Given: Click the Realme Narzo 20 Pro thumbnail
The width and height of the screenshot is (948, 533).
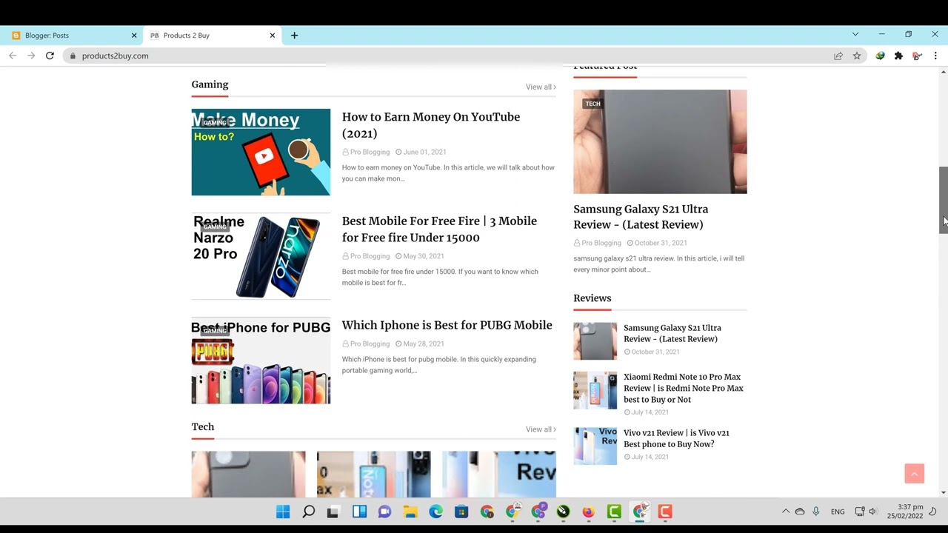Looking at the screenshot, I should pyautogui.click(x=261, y=256).
